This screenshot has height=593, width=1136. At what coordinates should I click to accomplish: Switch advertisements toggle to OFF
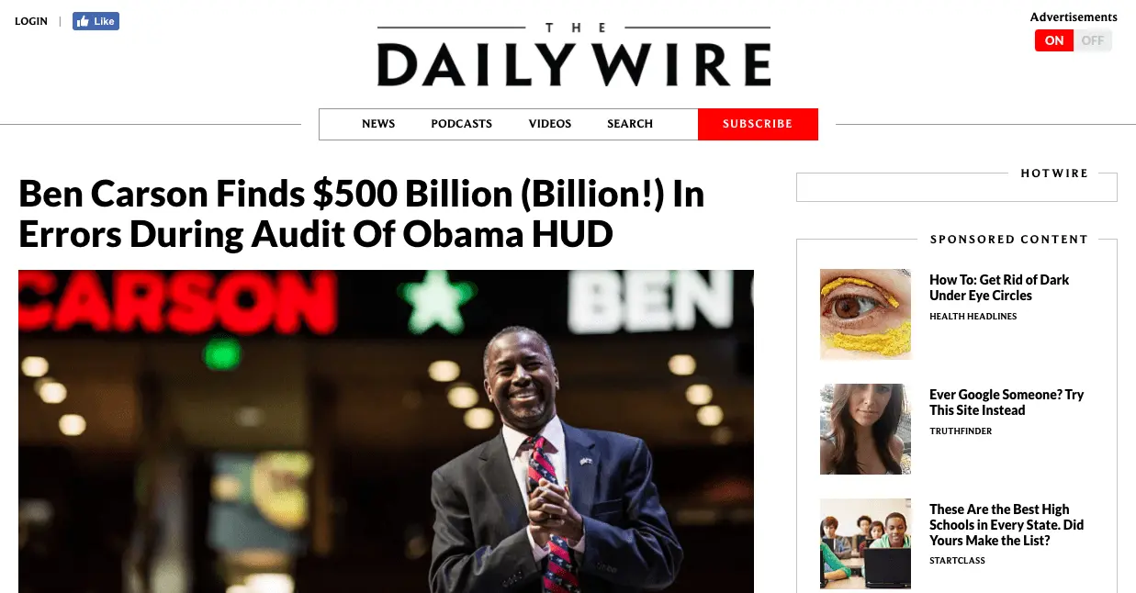pos(1093,40)
